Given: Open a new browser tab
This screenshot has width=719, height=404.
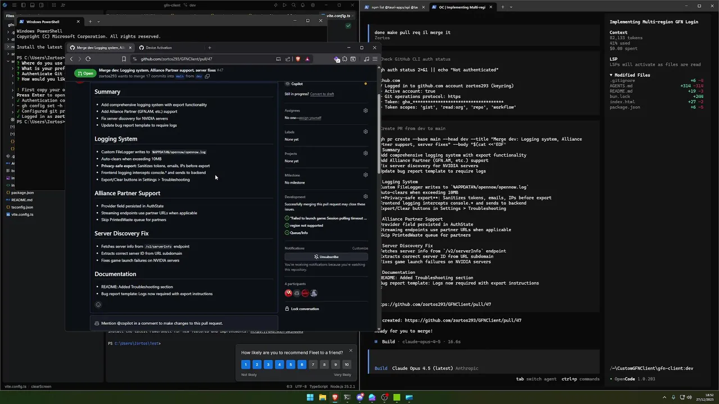Looking at the screenshot, I should point(210,48).
